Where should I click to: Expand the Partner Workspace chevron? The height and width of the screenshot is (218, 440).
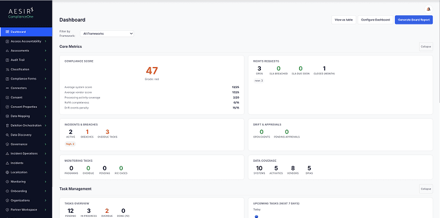tap(45, 209)
